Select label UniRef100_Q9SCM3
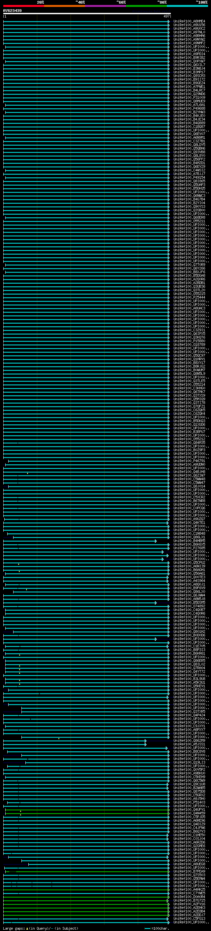 click(189, 76)
